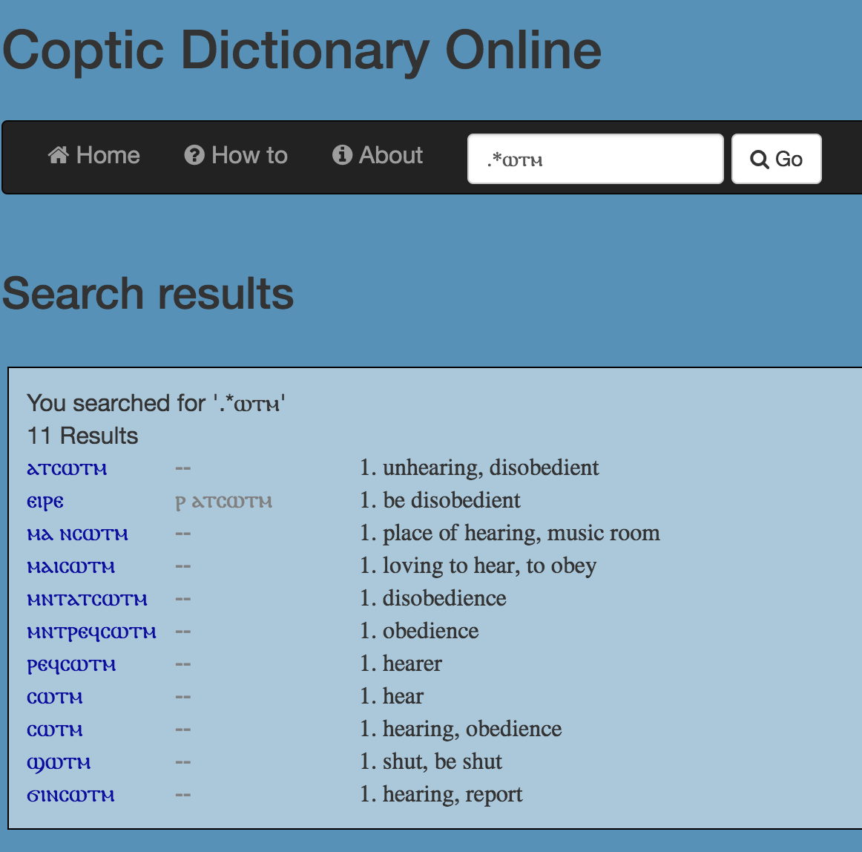Open the ⲙⲁ ⲛⲥⲱⲧⲙ entry (place of hearing)
Image resolution: width=862 pixels, height=852 pixels.
pos(77,534)
